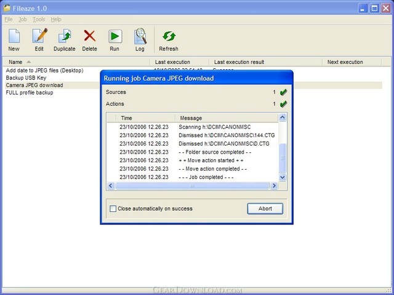
Task: Click the log scroll up arrow
Action: coord(283,117)
